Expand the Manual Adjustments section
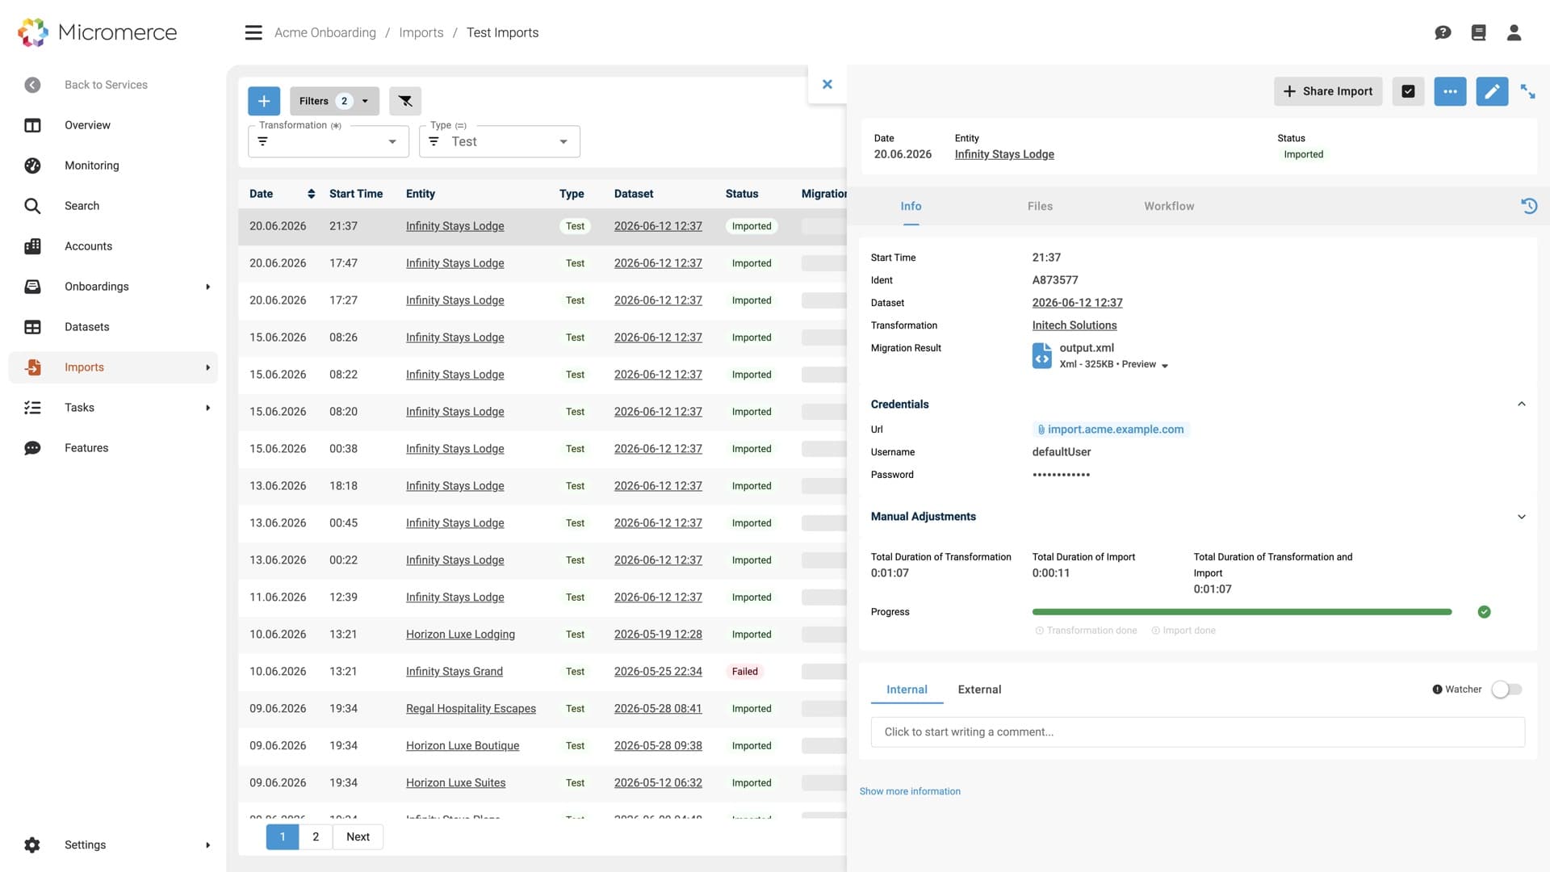1550x872 pixels. (x=1521, y=517)
